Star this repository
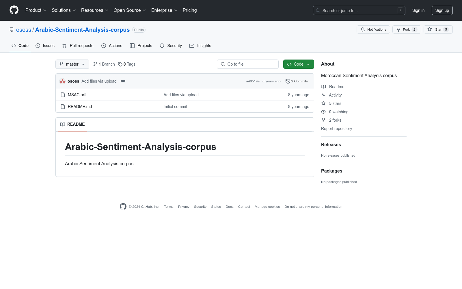Viewport: 462px width, 289px height. (438, 29)
